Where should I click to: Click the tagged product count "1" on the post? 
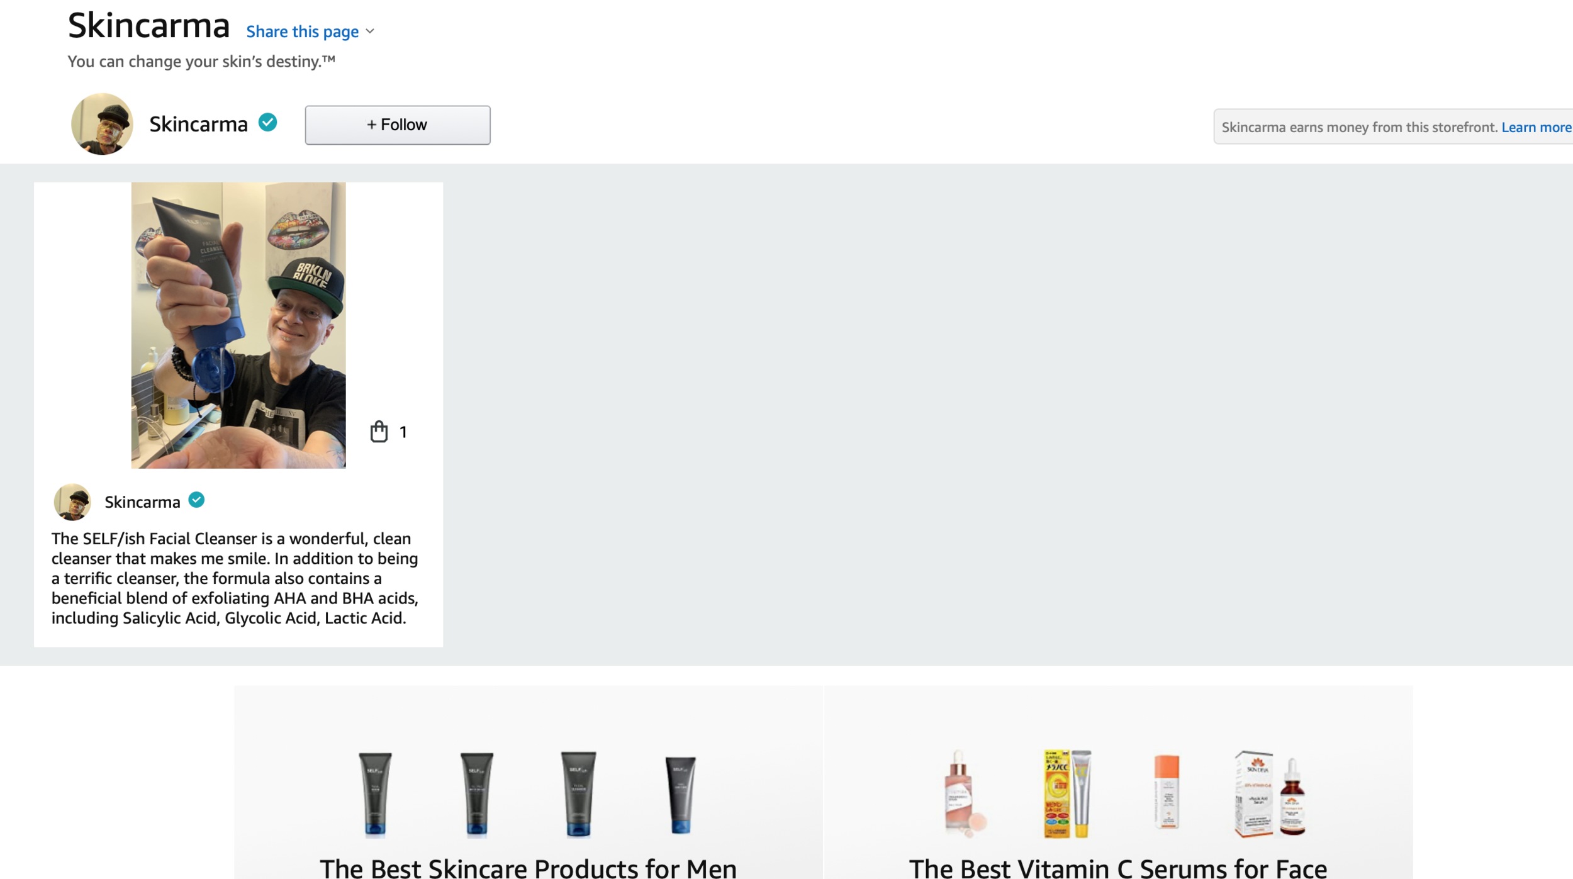click(403, 432)
